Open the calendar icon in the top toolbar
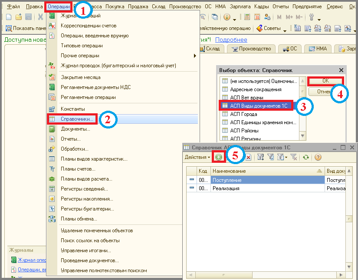This screenshot has height=280, width=358. (257, 17)
